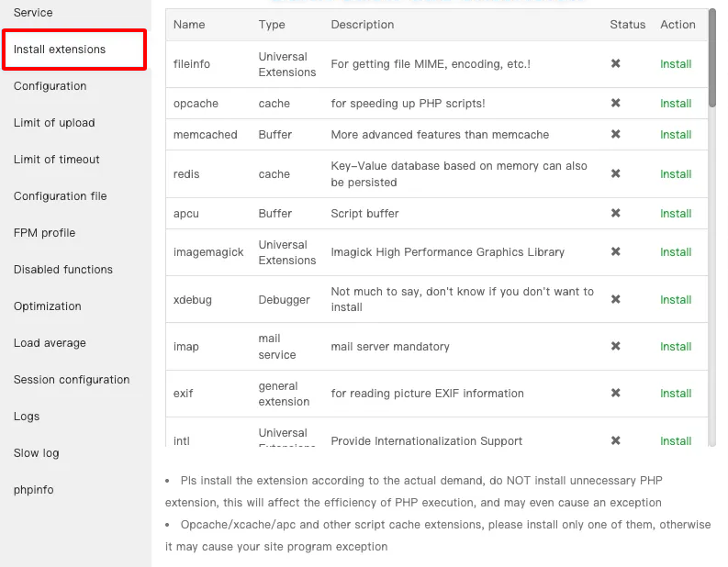Click the extensions list vertical scrollbar thumb

pyautogui.click(x=712, y=58)
